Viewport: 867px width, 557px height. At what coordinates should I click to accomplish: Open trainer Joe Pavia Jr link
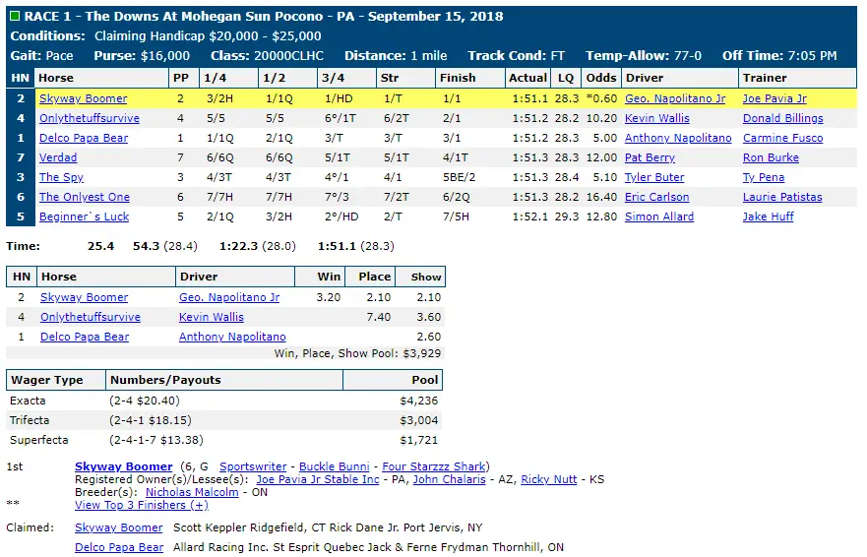coord(774,98)
